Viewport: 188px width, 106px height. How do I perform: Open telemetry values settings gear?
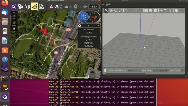pos(80,26)
